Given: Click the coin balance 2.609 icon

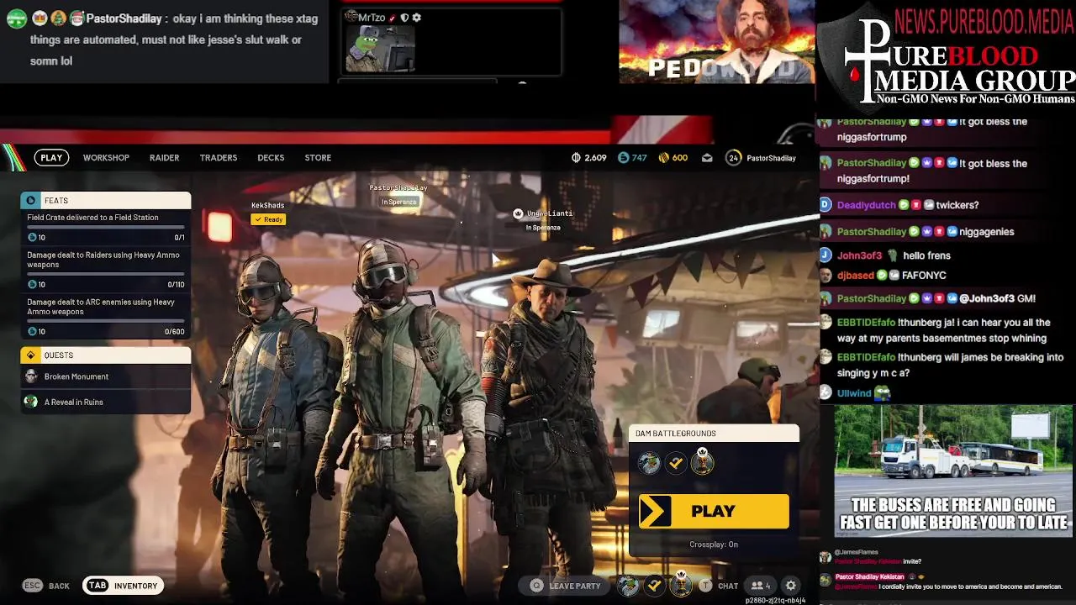Looking at the screenshot, I should pyautogui.click(x=576, y=158).
